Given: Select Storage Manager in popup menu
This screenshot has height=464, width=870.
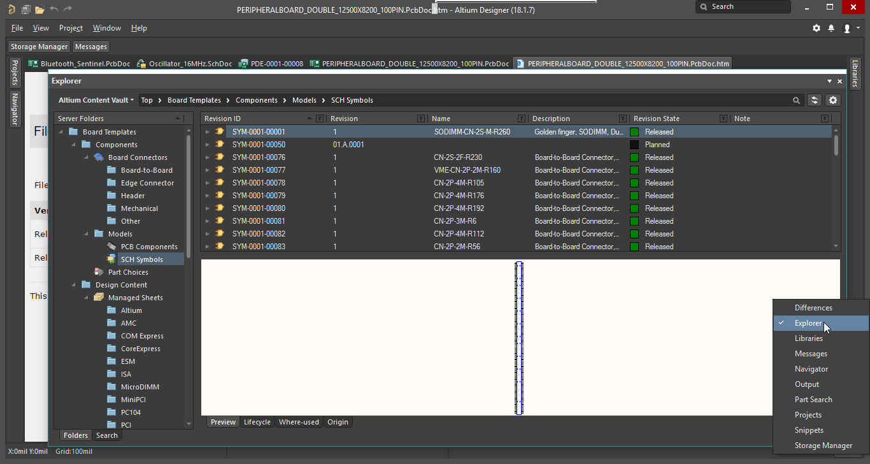Looking at the screenshot, I should pyautogui.click(x=821, y=446).
